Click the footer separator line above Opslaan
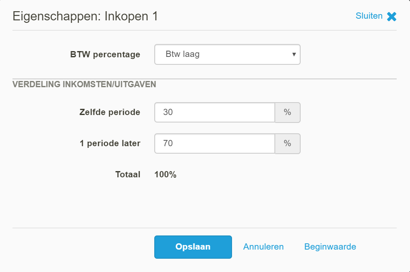 [205, 228]
